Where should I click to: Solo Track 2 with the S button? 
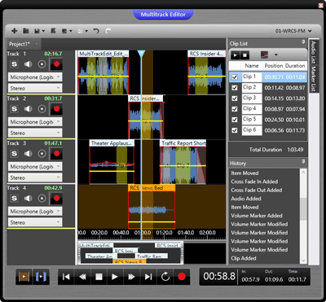click(x=14, y=109)
